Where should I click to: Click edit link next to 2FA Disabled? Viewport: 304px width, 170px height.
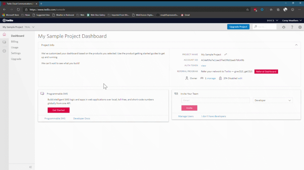click(x=240, y=78)
